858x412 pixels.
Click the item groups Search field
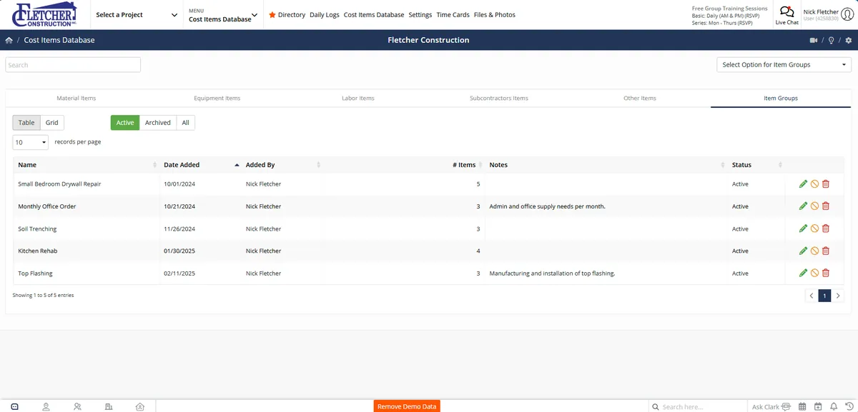73,65
